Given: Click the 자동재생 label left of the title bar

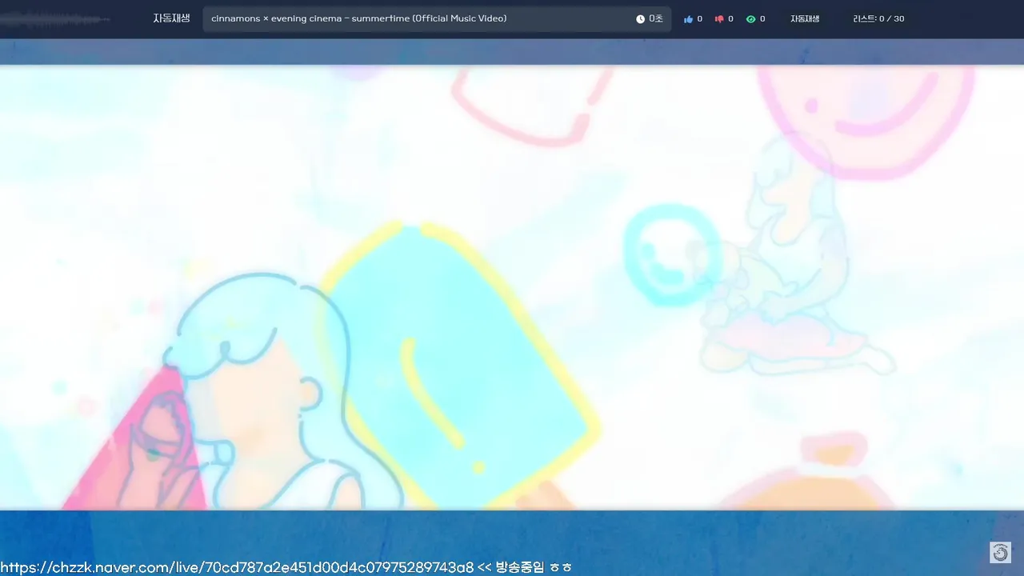Looking at the screenshot, I should 171,18.
